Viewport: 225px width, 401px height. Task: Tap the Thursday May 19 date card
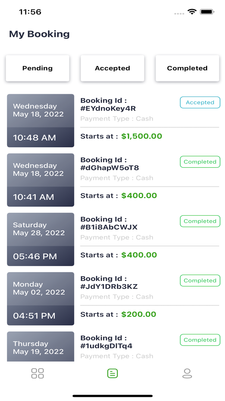tap(40, 347)
